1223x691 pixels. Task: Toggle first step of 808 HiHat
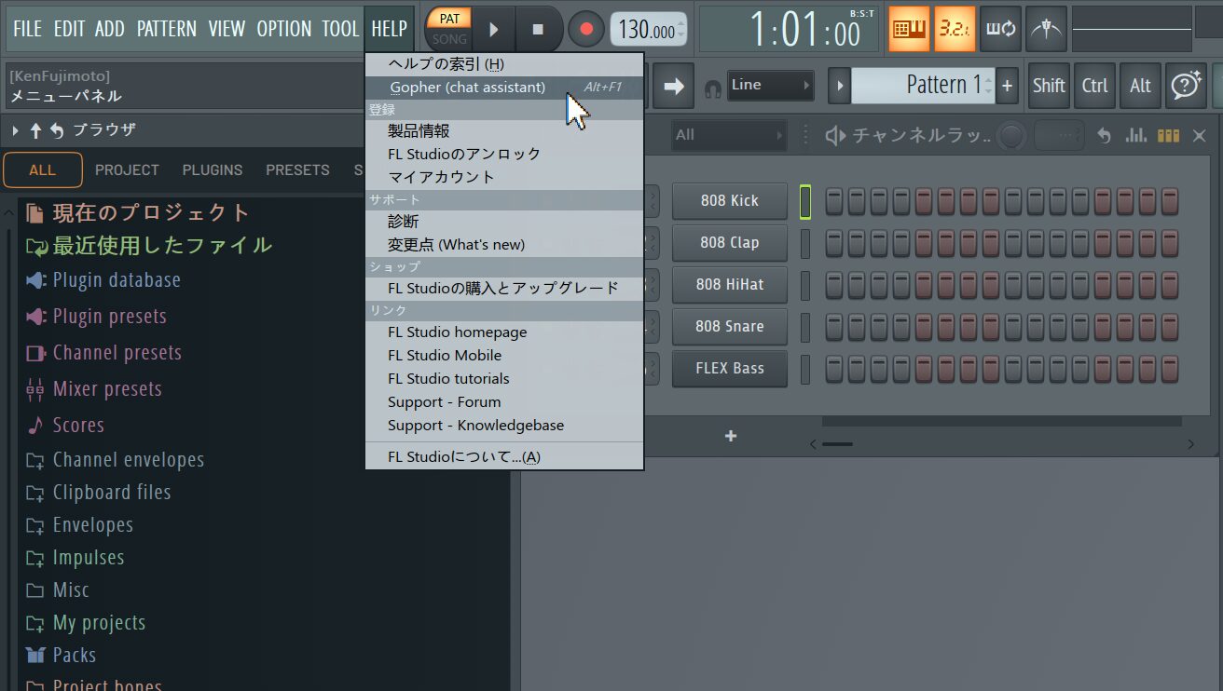[833, 285]
